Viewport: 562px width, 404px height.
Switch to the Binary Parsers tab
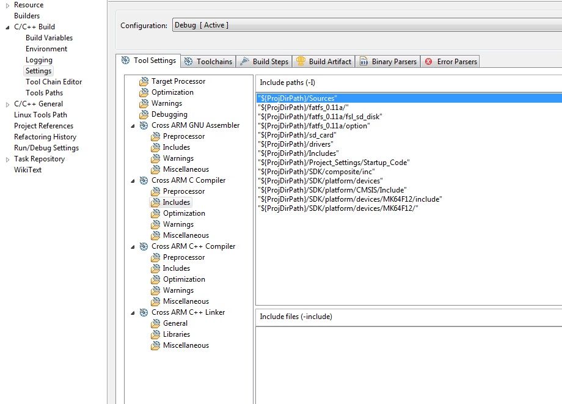388,62
